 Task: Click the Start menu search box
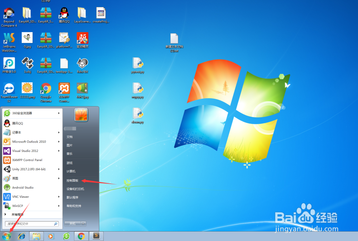coord(32,224)
